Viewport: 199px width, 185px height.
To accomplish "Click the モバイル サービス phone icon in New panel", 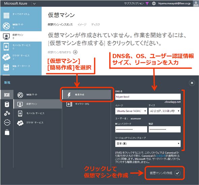I will 20,114.
